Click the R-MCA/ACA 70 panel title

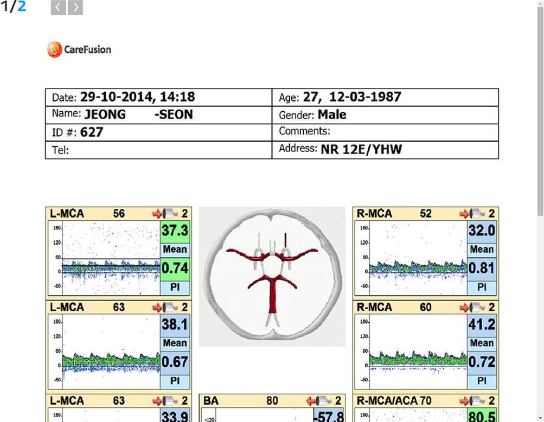click(x=394, y=401)
